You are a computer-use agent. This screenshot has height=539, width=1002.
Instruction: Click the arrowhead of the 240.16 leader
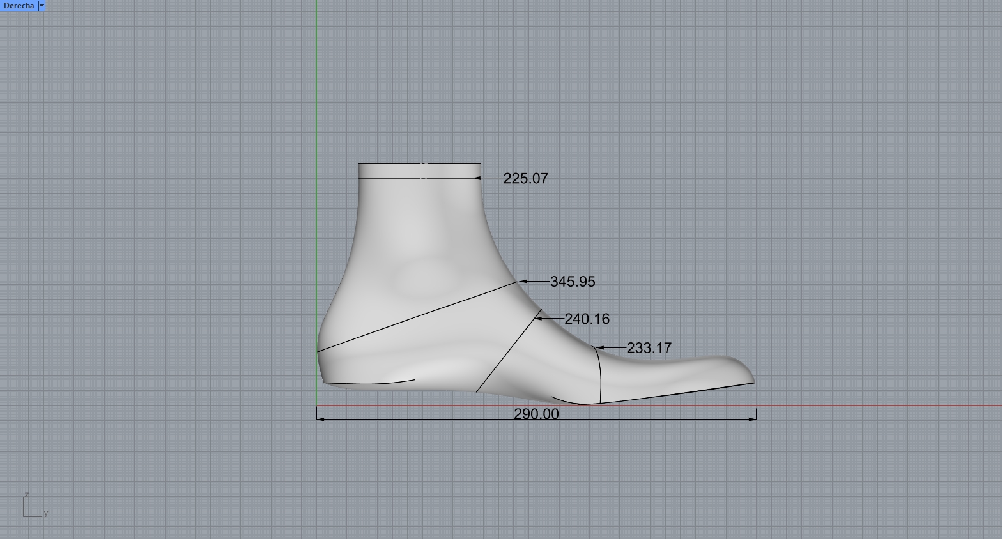click(538, 318)
